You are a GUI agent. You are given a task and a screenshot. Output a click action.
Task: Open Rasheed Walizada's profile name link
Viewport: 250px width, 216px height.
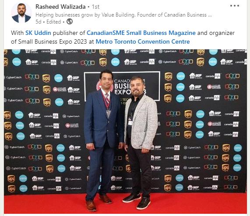[x=60, y=7]
